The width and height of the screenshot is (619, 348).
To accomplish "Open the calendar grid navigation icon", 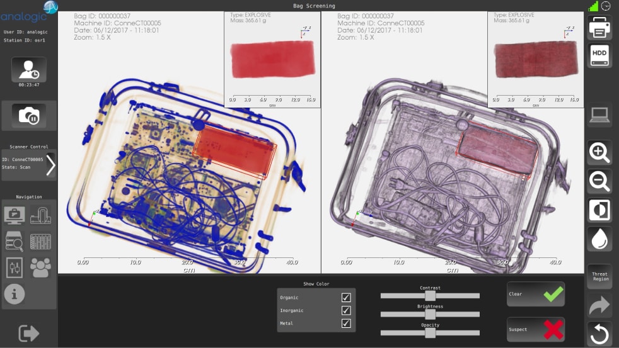I will coord(41,241).
